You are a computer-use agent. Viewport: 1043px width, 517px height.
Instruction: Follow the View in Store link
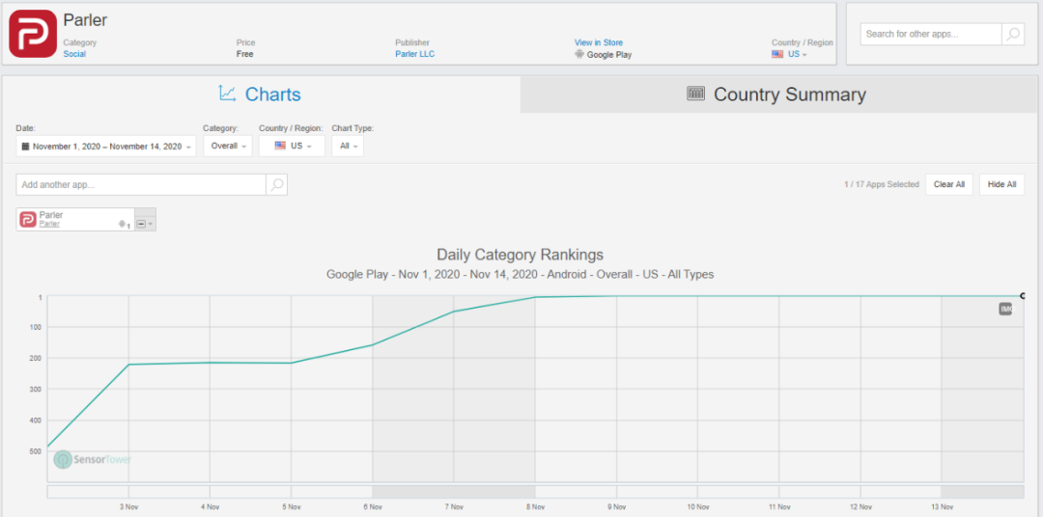tap(599, 42)
